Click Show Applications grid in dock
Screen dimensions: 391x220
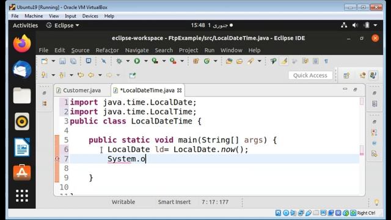[22, 196]
